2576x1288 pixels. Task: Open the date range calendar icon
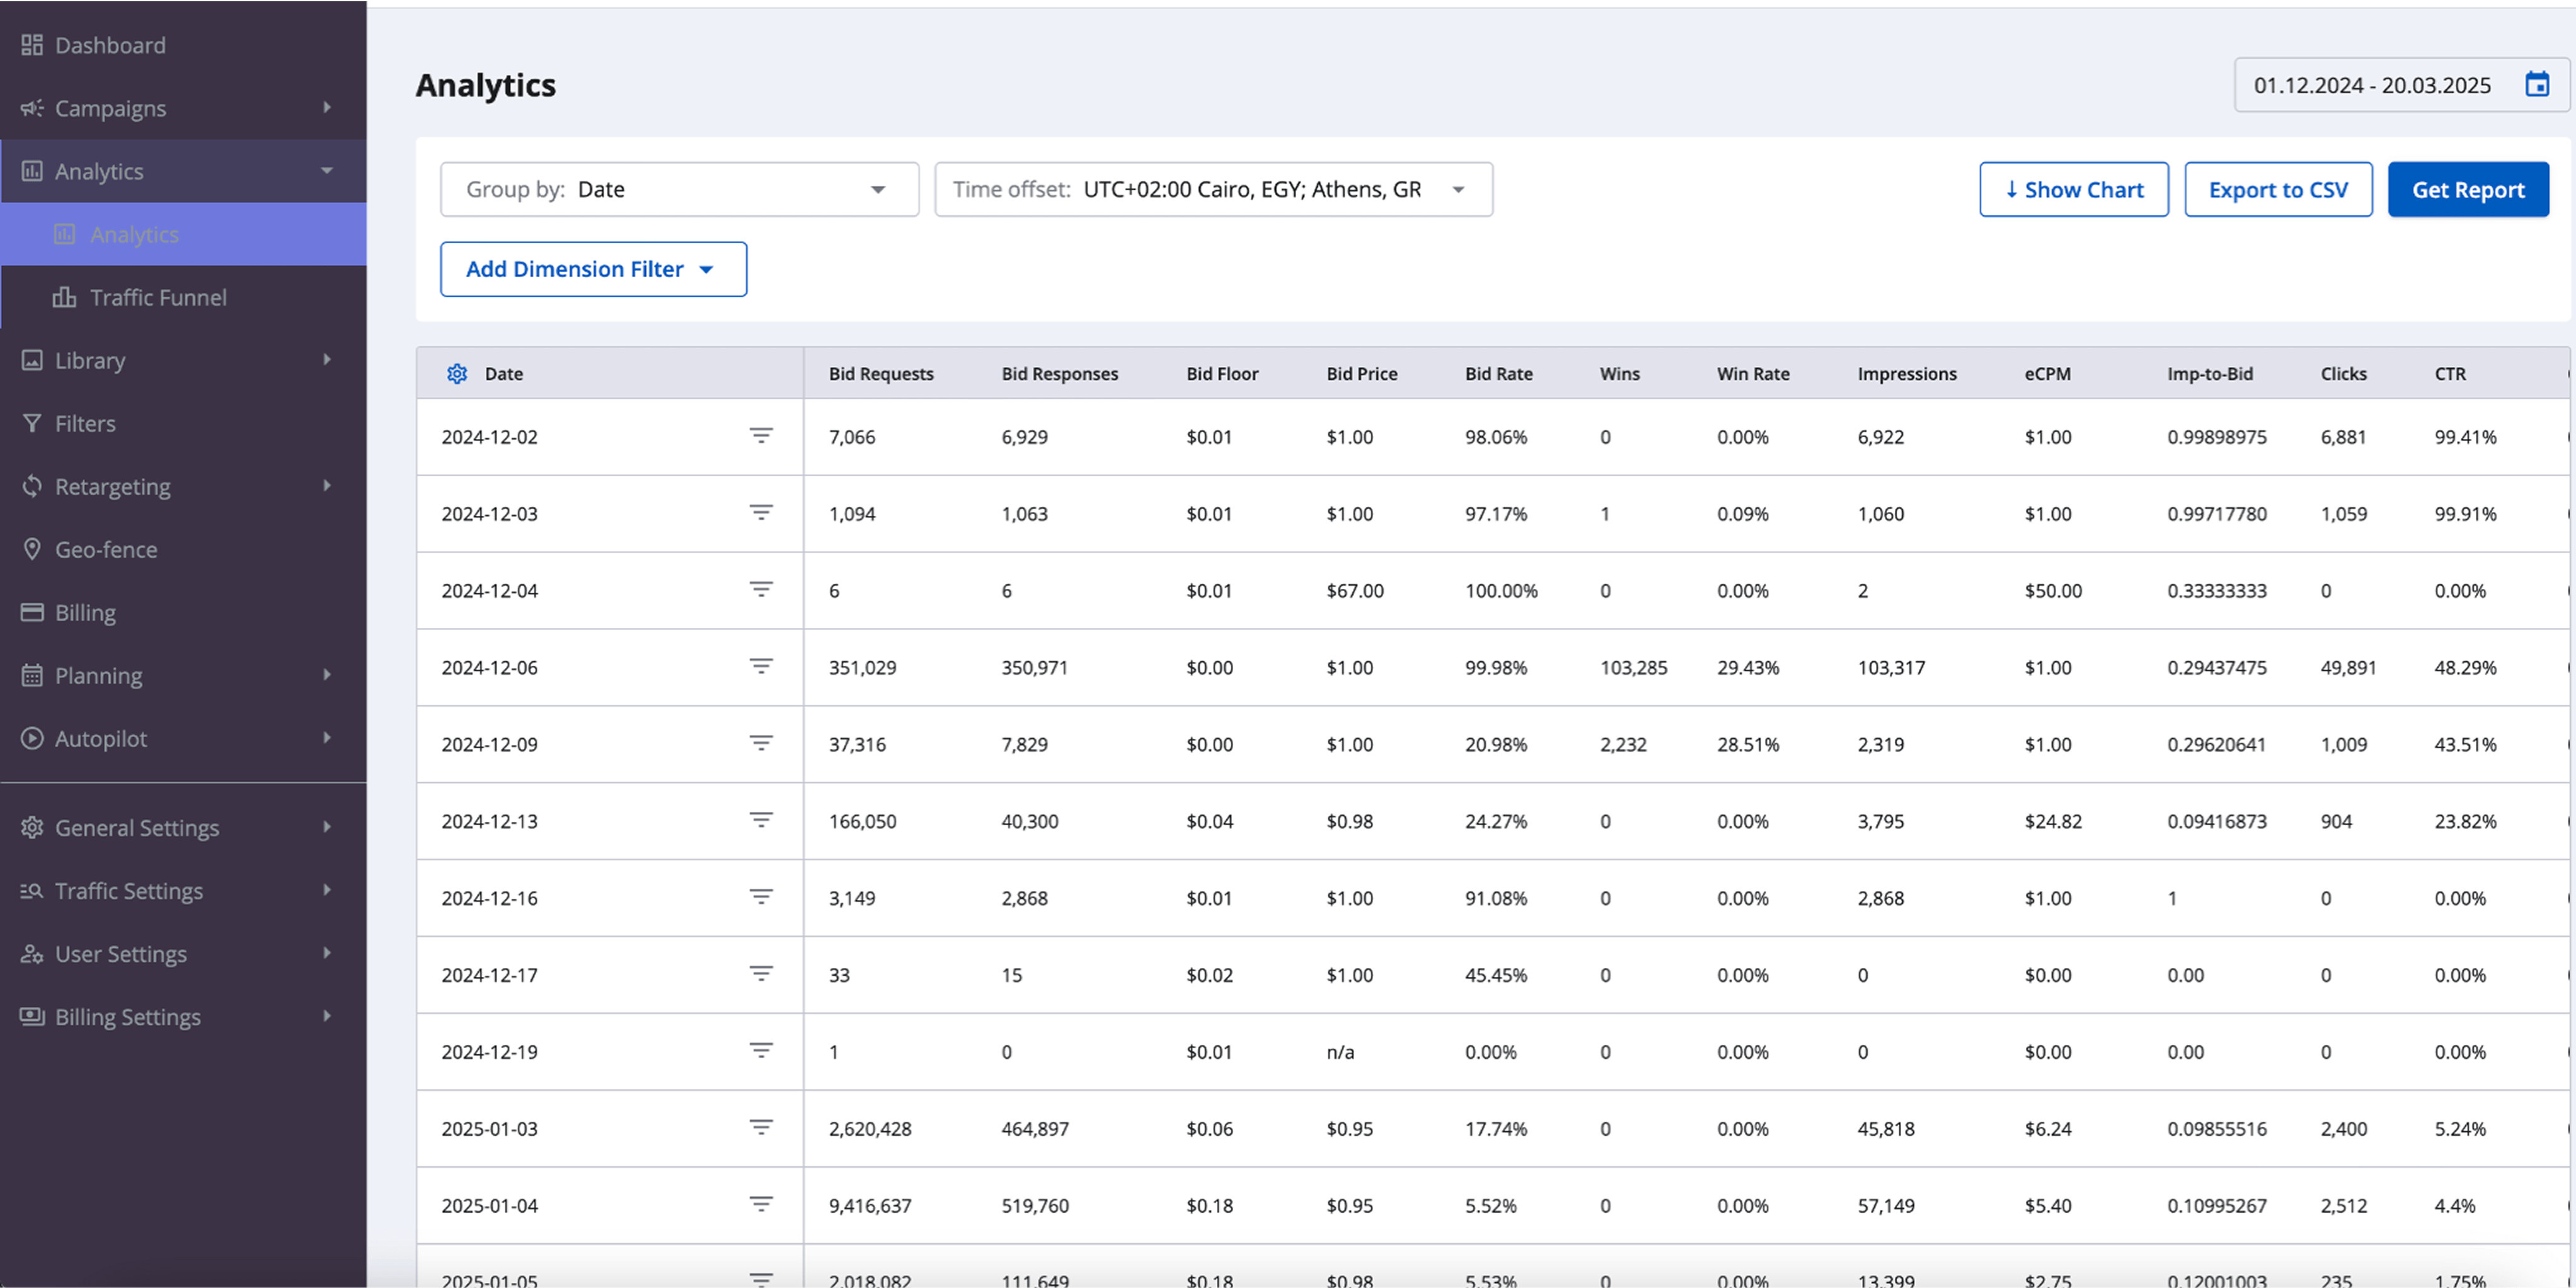[x=2537, y=85]
